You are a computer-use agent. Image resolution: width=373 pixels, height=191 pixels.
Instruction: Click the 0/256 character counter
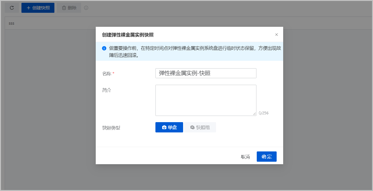(264, 113)
